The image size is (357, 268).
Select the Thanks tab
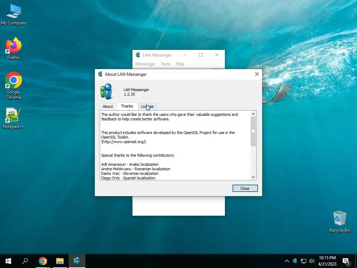[x=127, y=106]
